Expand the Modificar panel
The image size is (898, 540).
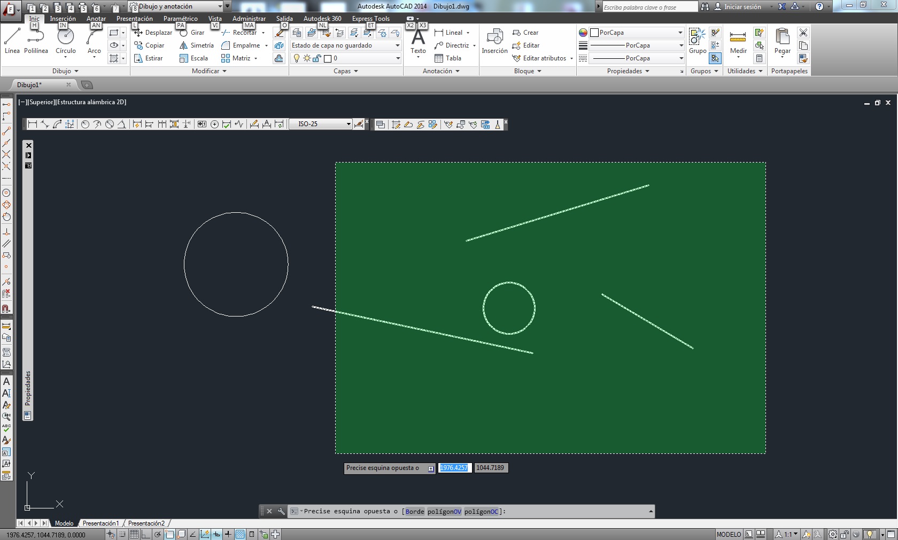[209, 71]
